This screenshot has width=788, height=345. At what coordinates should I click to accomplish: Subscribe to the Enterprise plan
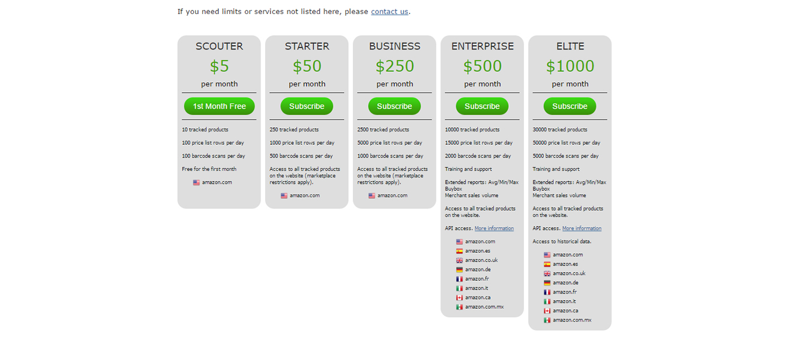click(482, 106)
